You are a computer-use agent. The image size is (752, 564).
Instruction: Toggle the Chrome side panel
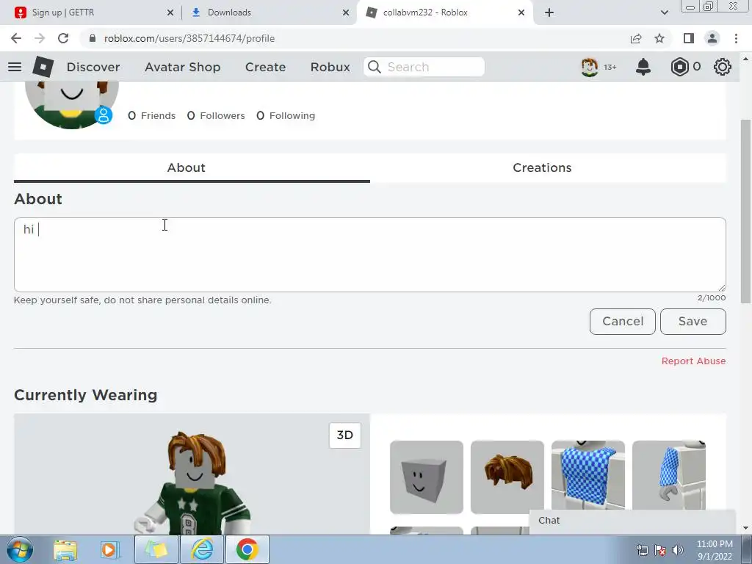click(689, 38)
